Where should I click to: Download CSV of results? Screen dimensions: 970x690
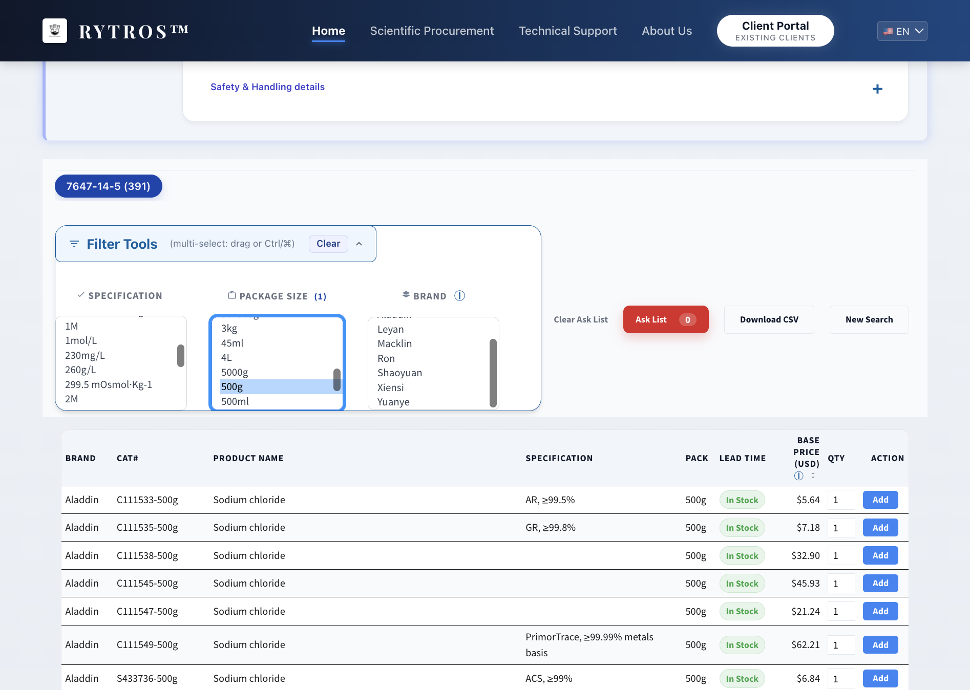[x=769, y=319]
